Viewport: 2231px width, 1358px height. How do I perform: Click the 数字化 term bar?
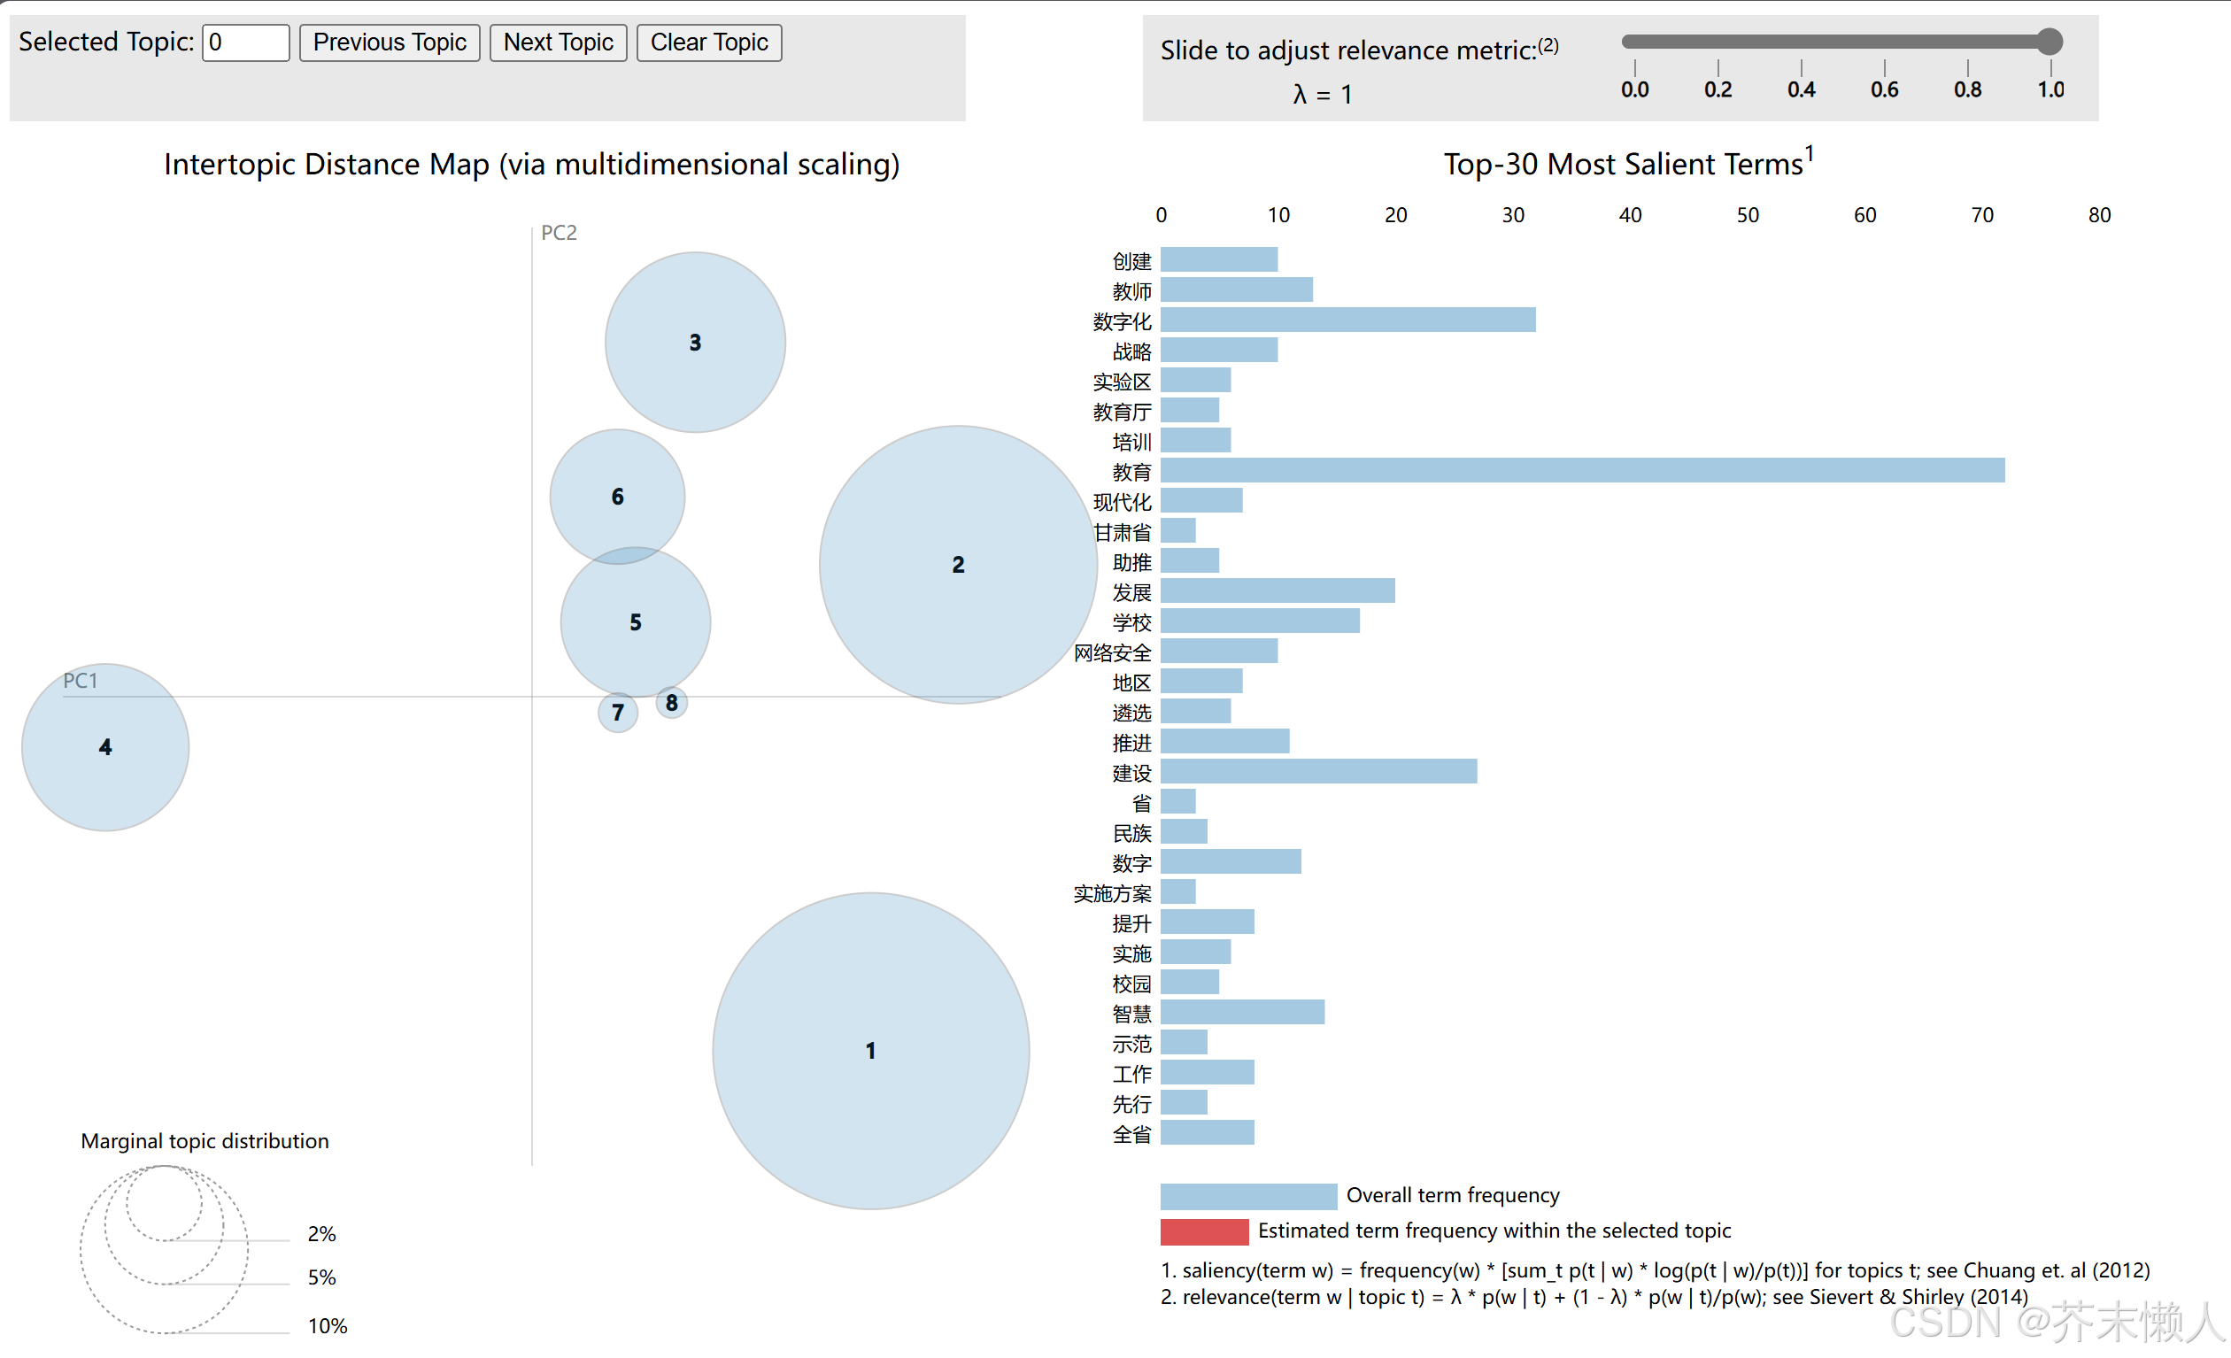point(1347,320)
